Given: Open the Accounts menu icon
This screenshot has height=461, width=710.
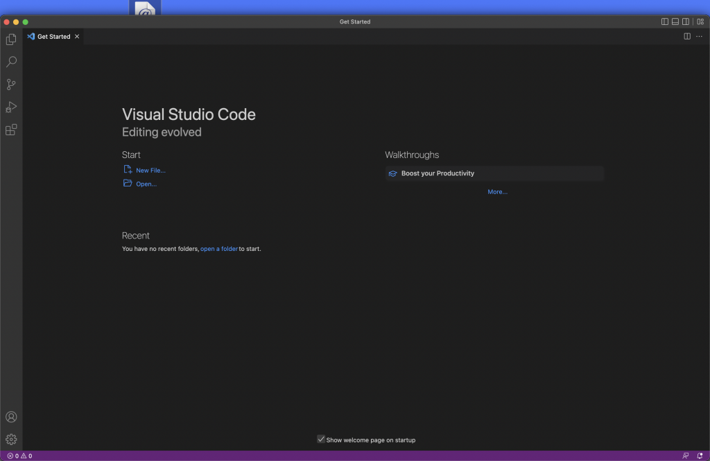Looking at the screenshot, I should click(x=11, y=417).
